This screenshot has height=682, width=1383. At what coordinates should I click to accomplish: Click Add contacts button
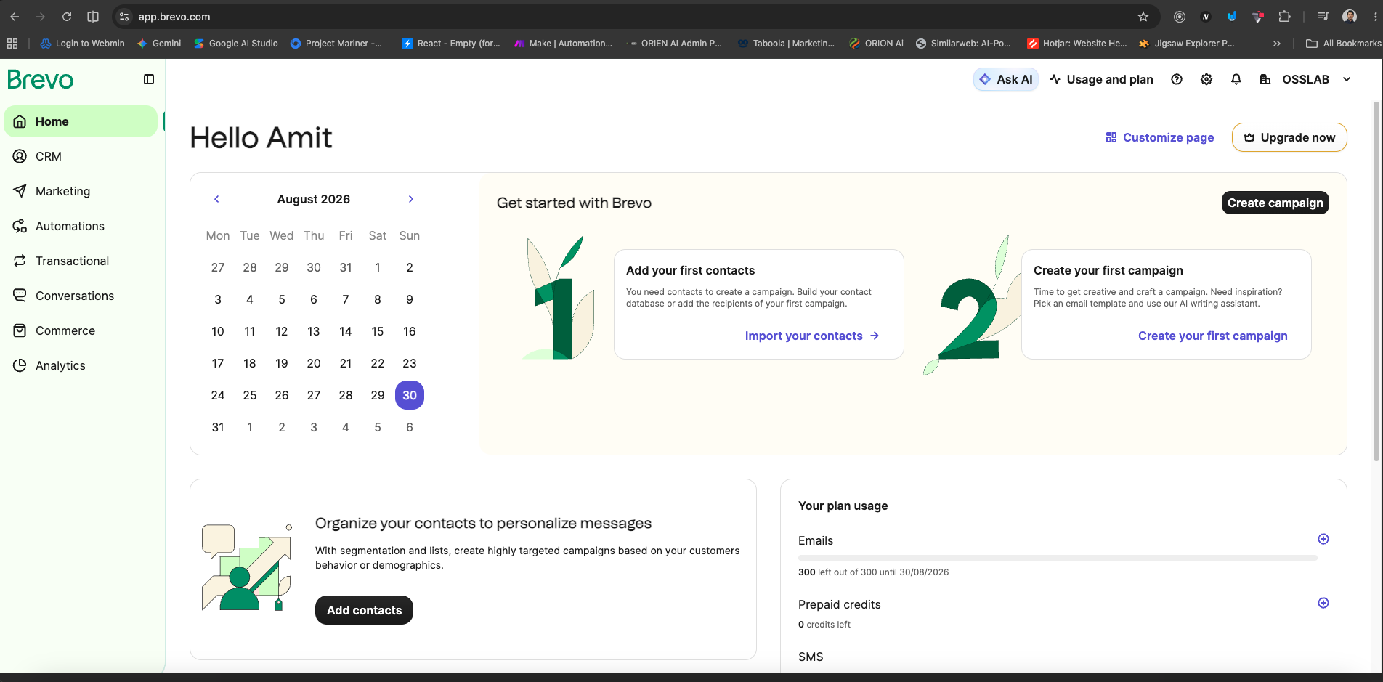pos(364,610)
